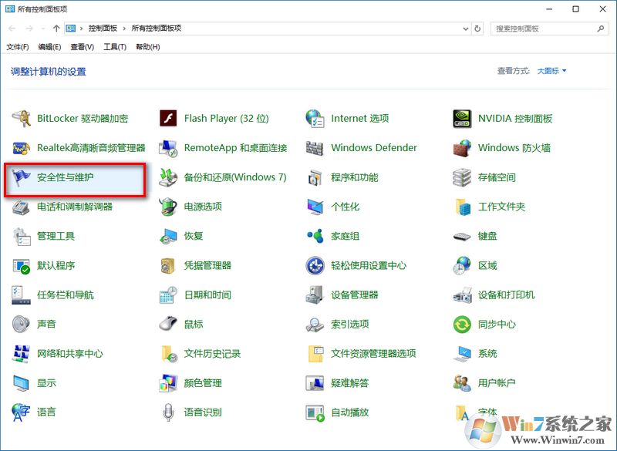Open Windows Defender
The width and height of the screenshot is (617, 451).
click(374, 147)
